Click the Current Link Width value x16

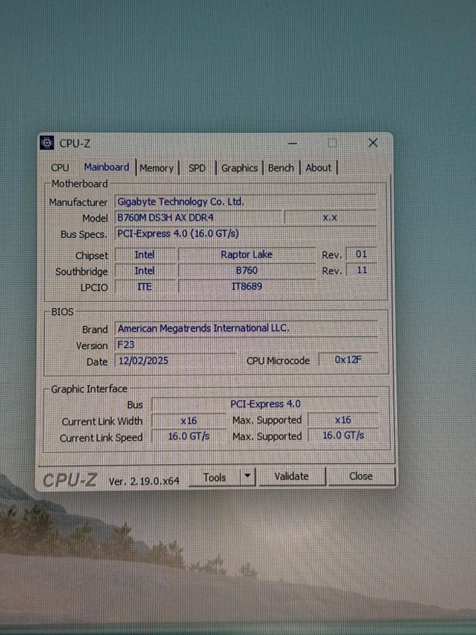(x=188, y=421)
